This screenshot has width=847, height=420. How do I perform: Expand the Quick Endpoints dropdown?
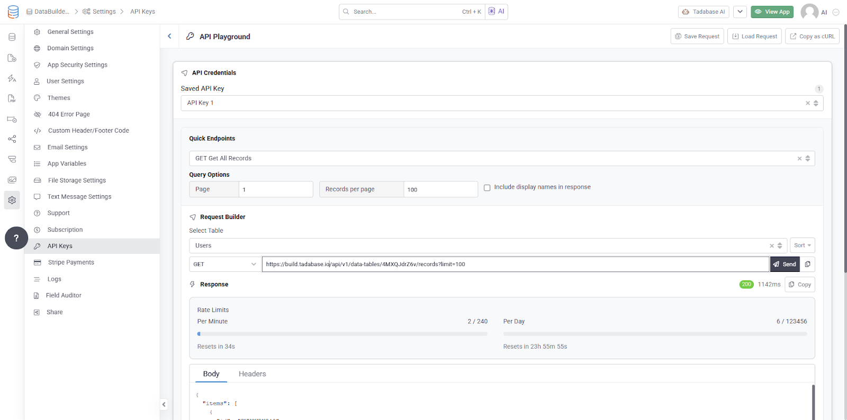pos(808,159)
